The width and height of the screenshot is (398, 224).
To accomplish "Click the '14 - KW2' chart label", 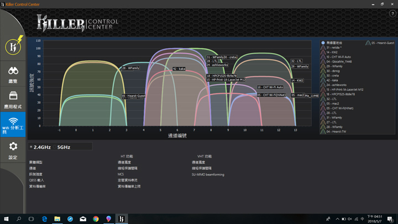I will click(x=297, y=80).
